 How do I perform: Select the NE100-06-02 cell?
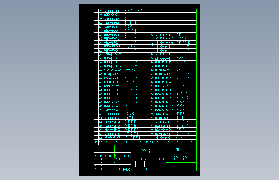point(113,23)
